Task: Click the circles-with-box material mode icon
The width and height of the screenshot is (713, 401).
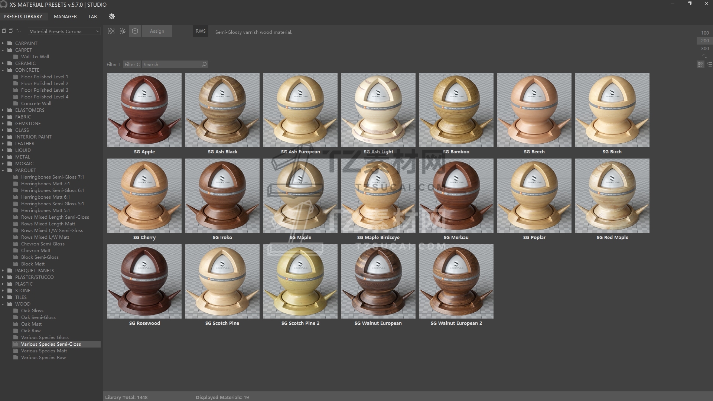Action: 123,31
